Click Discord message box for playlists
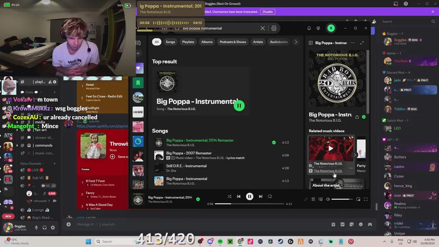The image size is (439, 247). [199, 224]
